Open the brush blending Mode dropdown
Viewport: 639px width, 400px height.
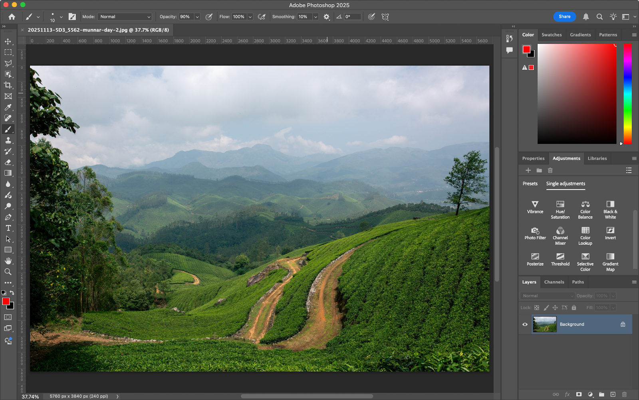click(124, 17)
